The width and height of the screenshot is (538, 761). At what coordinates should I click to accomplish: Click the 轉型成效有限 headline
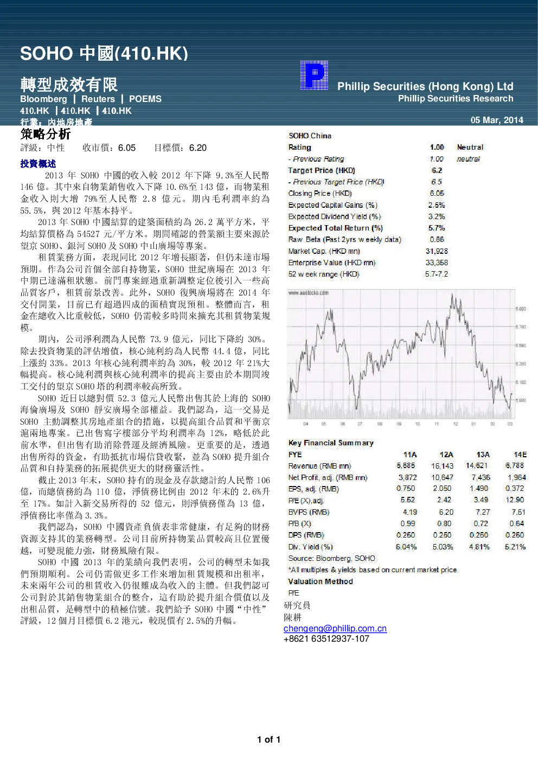click(69, 85)
